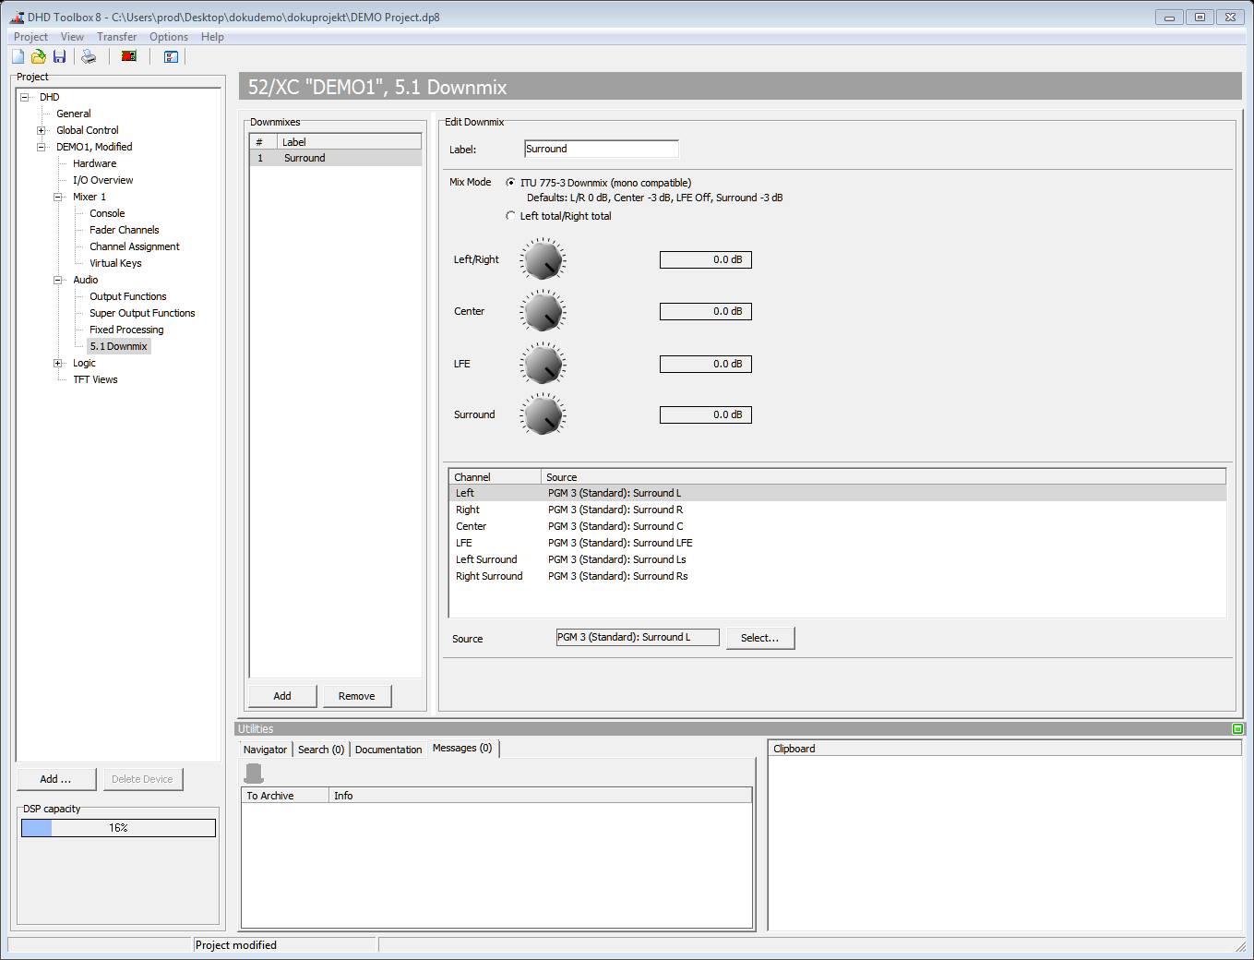Switch to the Search (0) tab
This screenshot has height=960, width=1254.
click(x=321, y=750)
